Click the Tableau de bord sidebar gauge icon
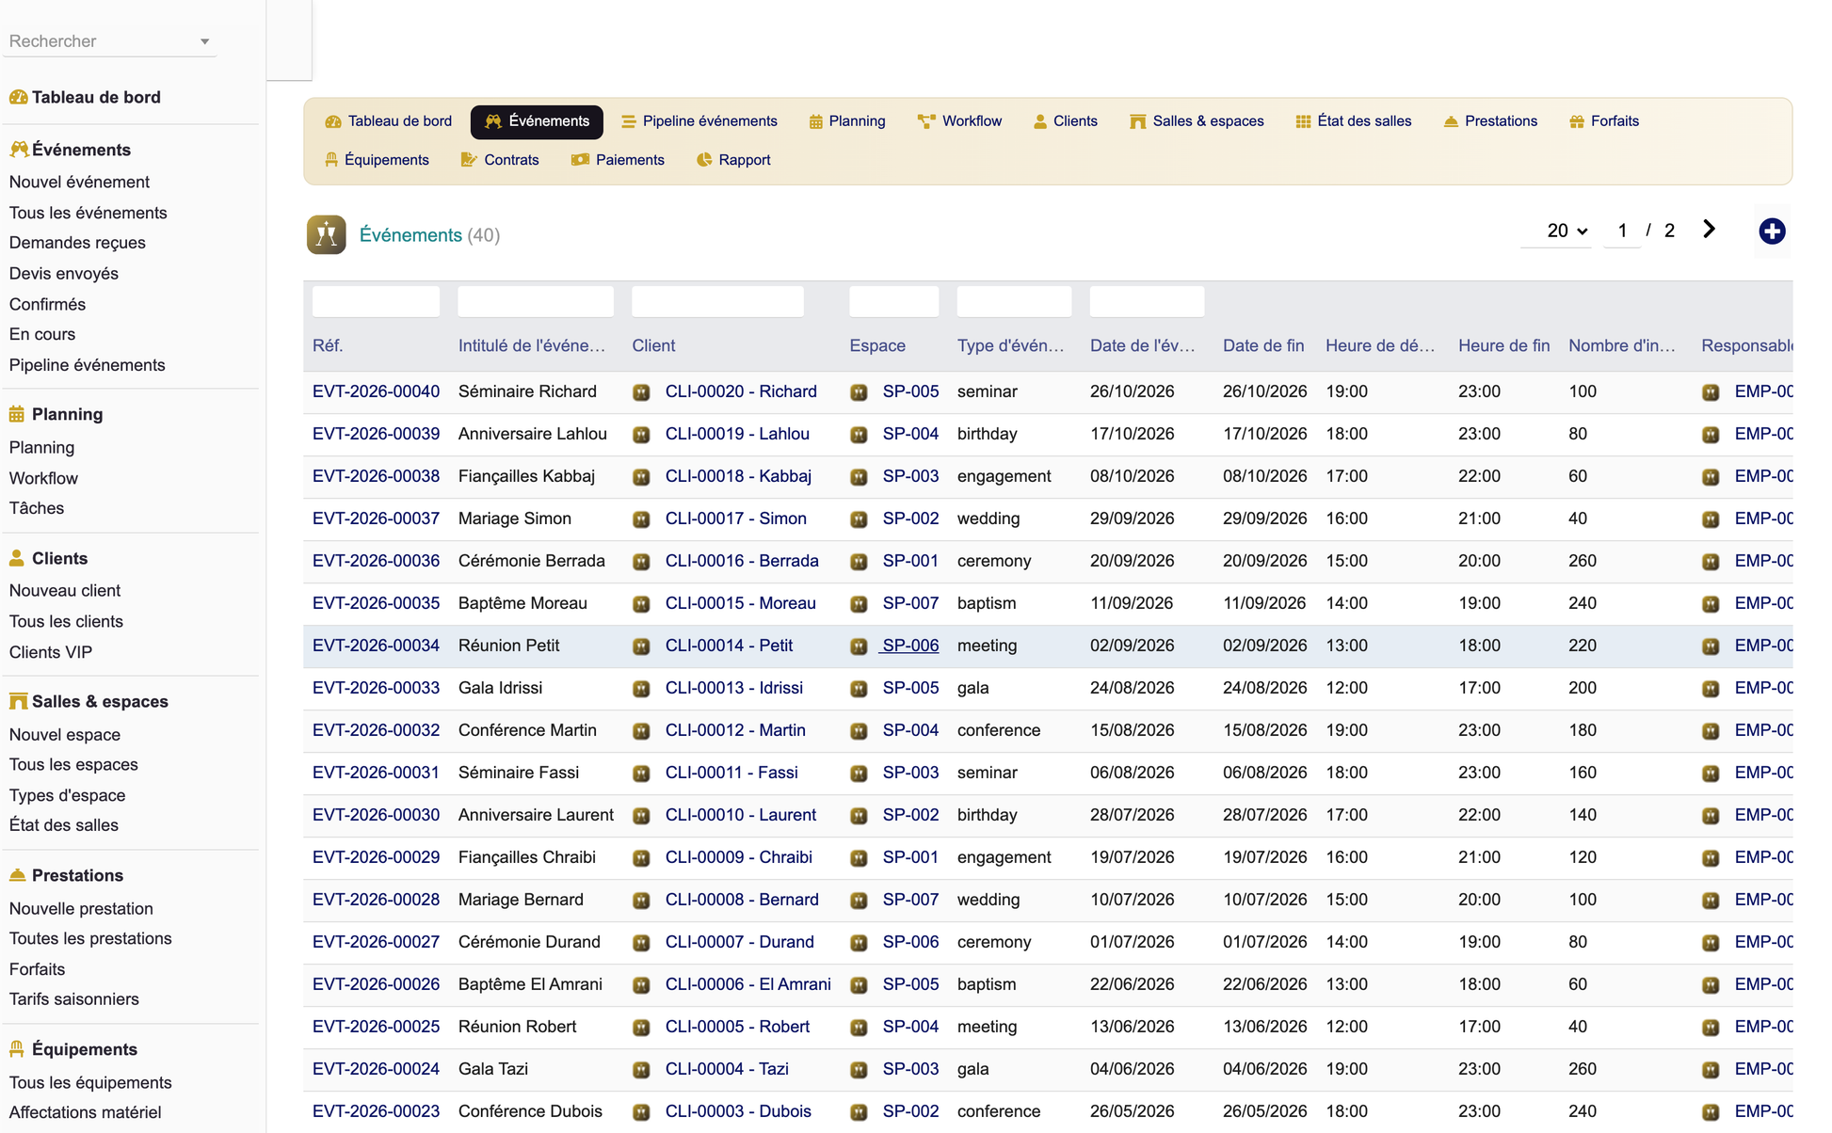1832x1133 pixels. pos(18,97)
